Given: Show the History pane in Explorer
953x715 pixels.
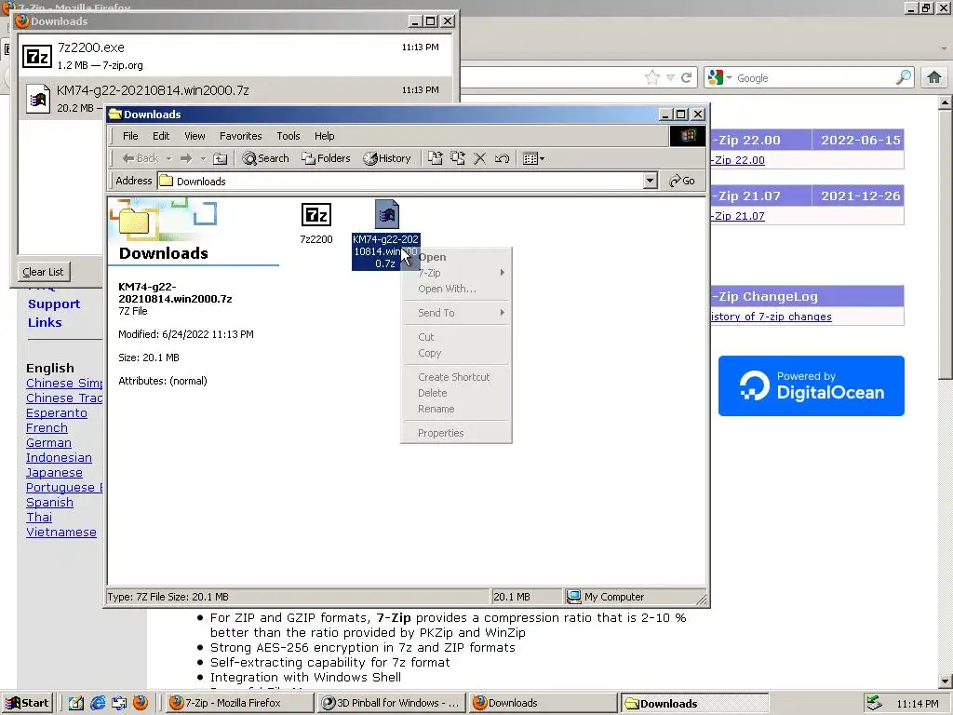Looking at the screenshot, I should point(386,158).
